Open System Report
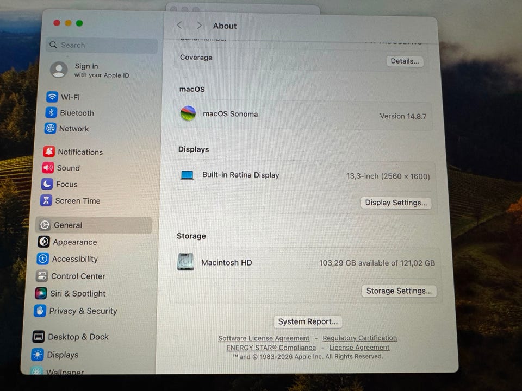The height and width of the screenshot is (391, 522). 308,321
